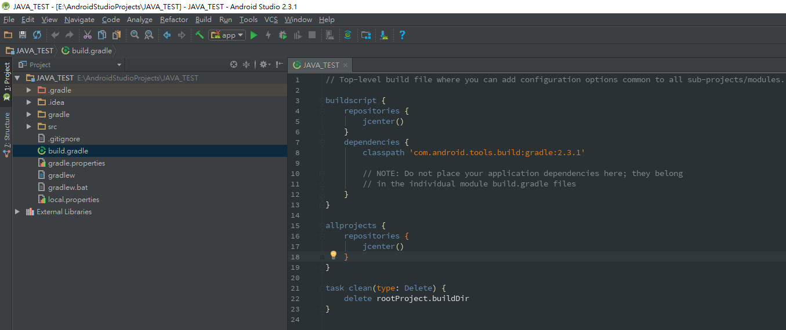Click the Paste clipboard icon
Screen dimensions: 786x330
tap(116, 35)
